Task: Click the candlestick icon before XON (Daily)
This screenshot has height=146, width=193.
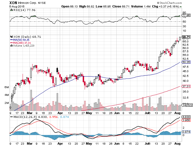Action: point(12,37)
